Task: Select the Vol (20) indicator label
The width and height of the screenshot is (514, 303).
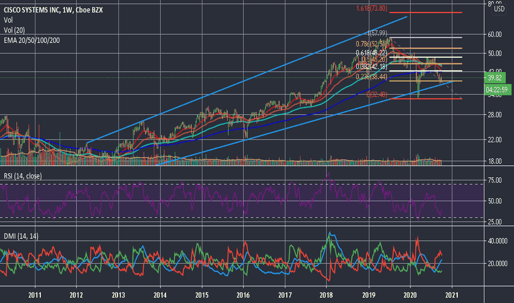Action: (14, 30)
